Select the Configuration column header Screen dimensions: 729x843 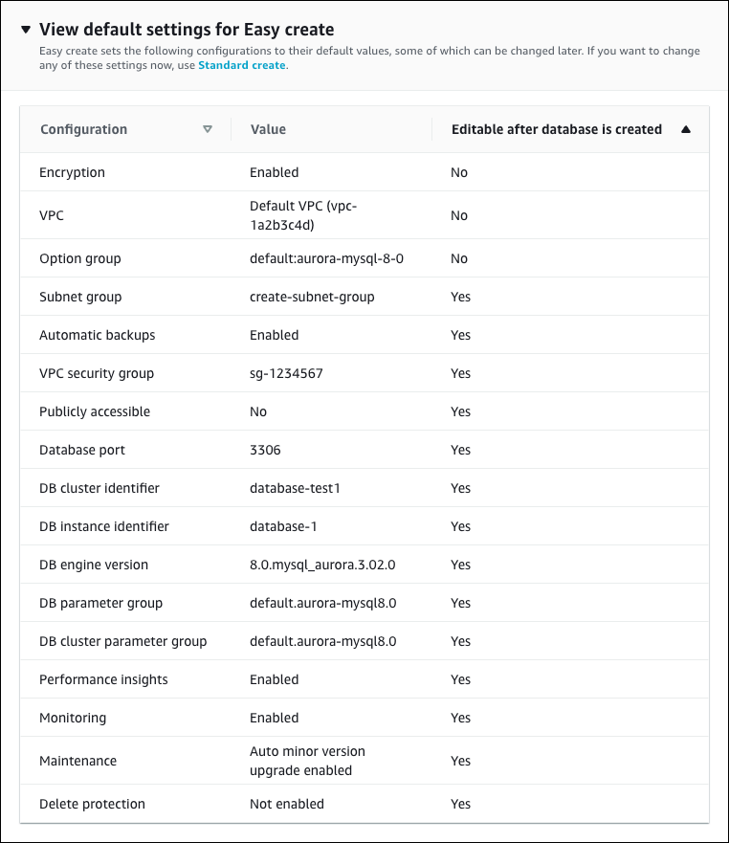click(x=82, y=128)
